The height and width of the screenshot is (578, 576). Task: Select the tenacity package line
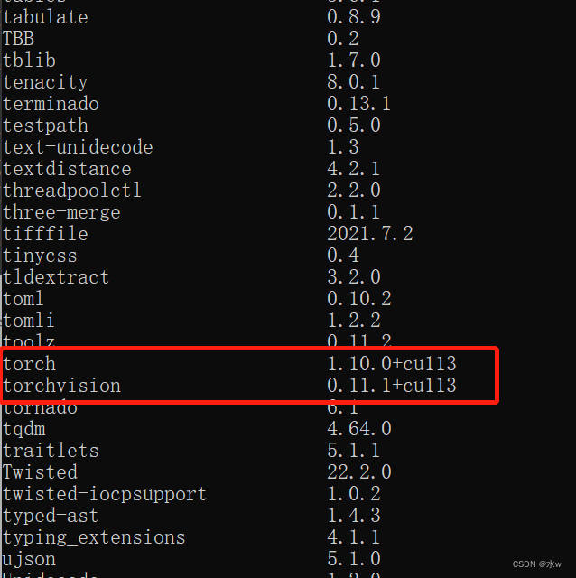45,82
